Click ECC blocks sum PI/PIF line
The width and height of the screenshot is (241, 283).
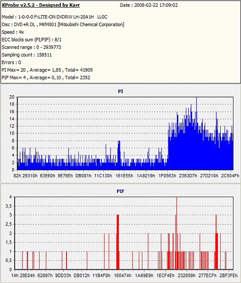[x=32, y=40]
